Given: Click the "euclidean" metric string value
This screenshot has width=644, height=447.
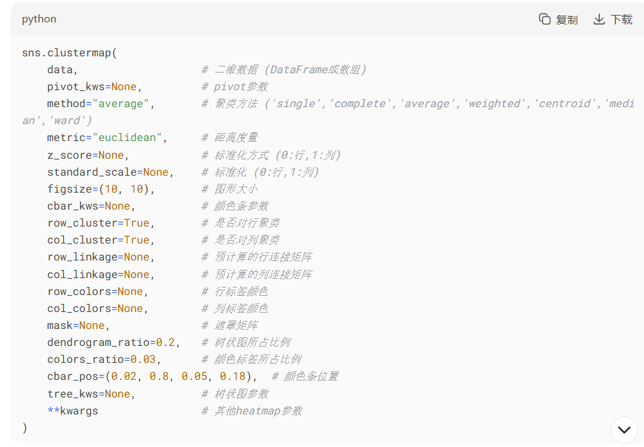Looking at the screenshot, I should pos(128,138).
